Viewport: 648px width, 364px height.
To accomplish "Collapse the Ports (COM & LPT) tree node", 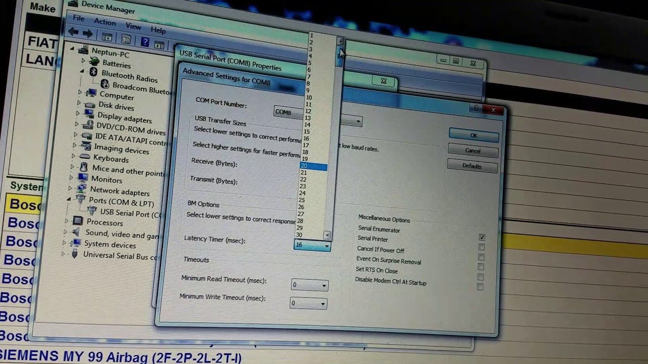I will click(69, 199).
